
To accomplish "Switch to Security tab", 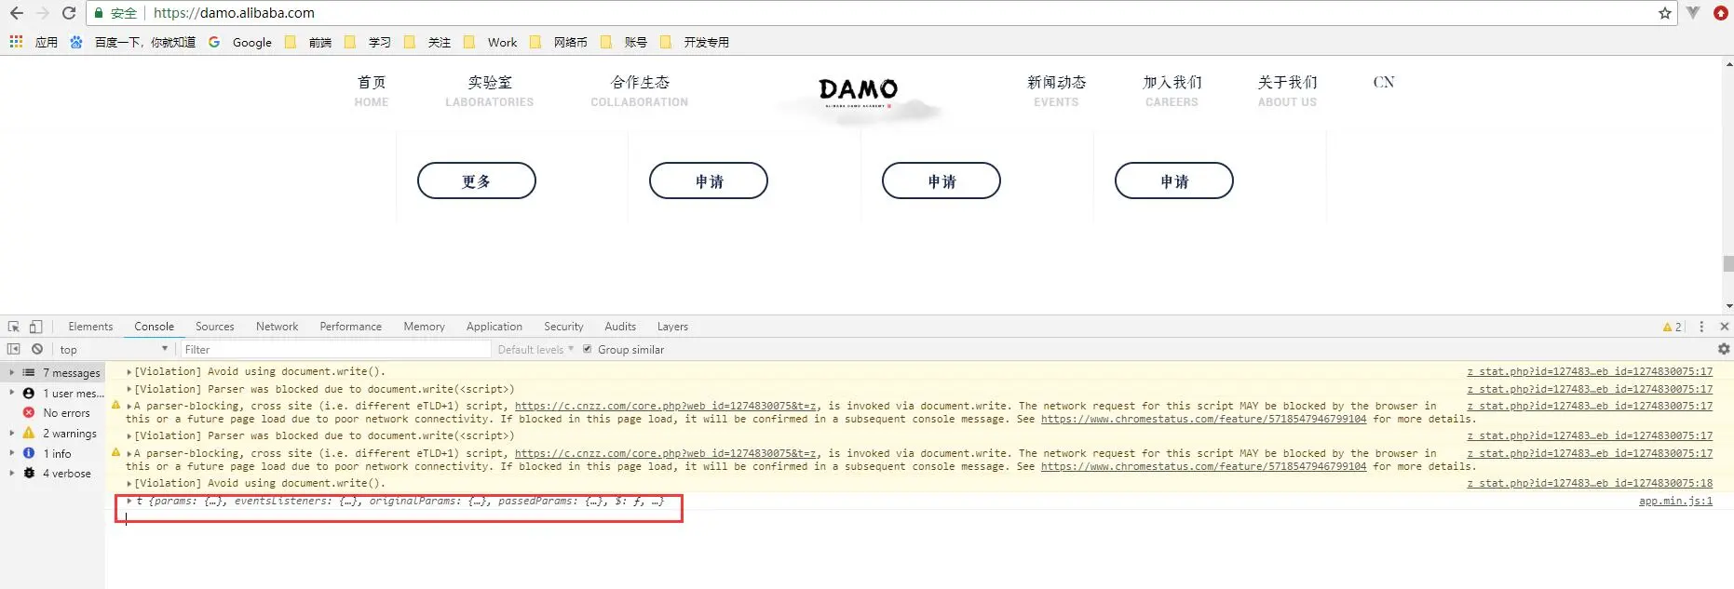I will tap(563, 327).
